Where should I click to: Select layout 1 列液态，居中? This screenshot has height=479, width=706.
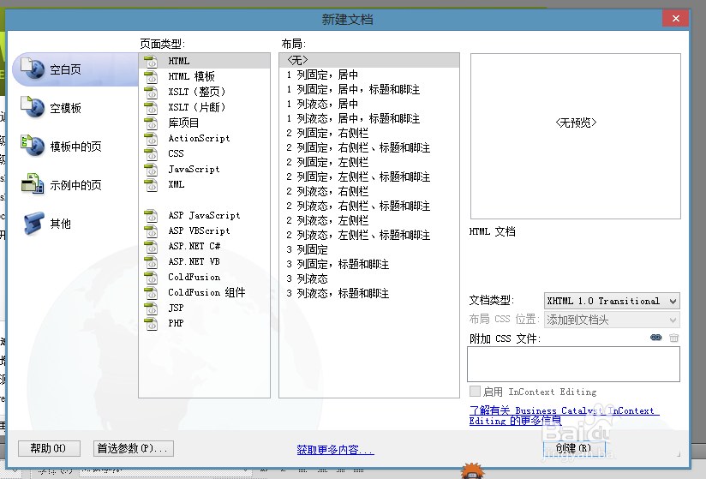(369, 104)
